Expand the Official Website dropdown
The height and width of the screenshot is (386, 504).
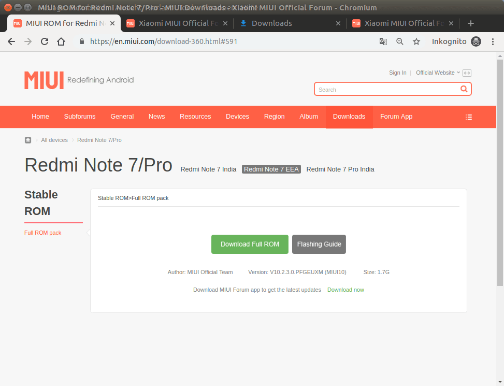click(x=438, y=73)
